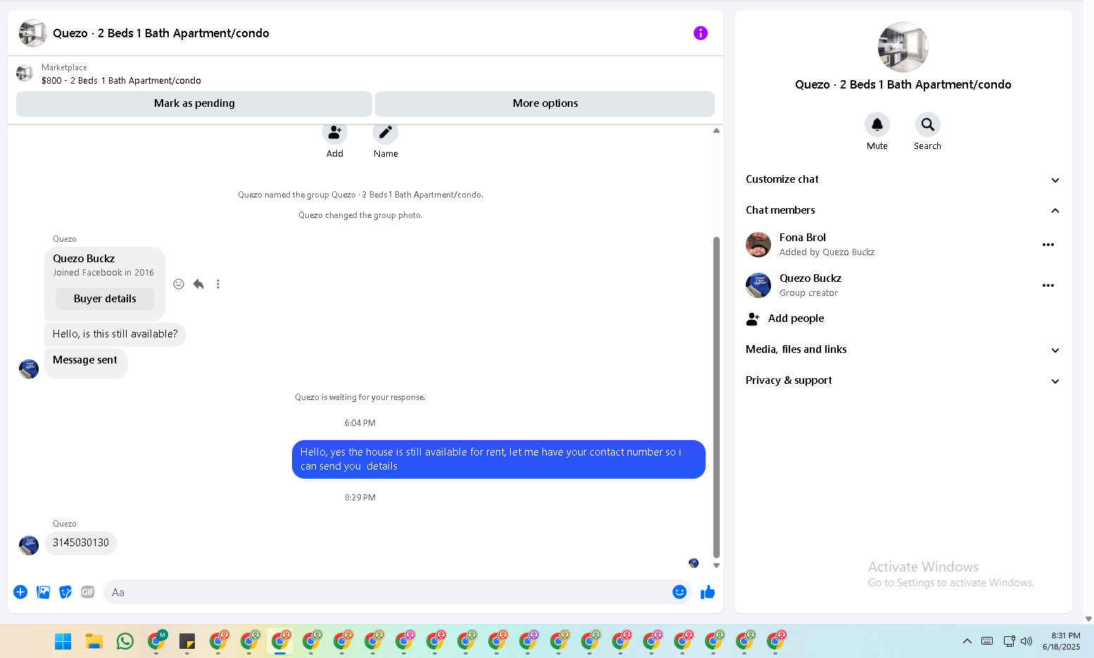Image resolution: width=1094 pixels, height=658 pixels.
Task: Click the volume speaker tray icon
Action: click(1026, 641)
